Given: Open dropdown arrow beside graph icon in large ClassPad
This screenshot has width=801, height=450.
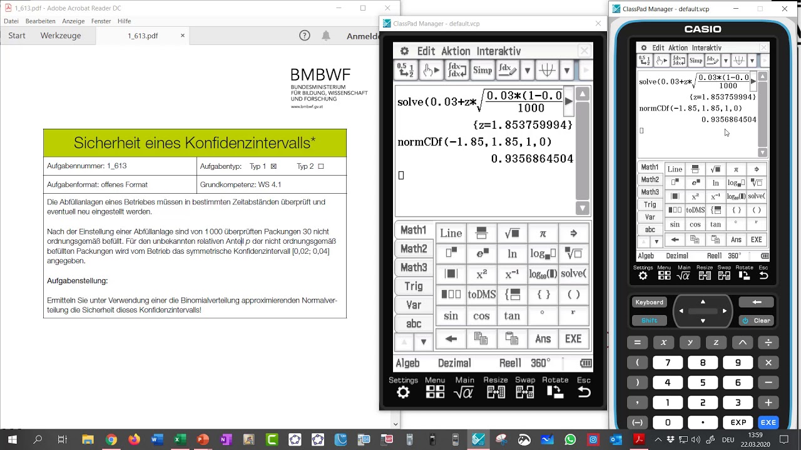Looking at the screenshot, I should (567, 71).
